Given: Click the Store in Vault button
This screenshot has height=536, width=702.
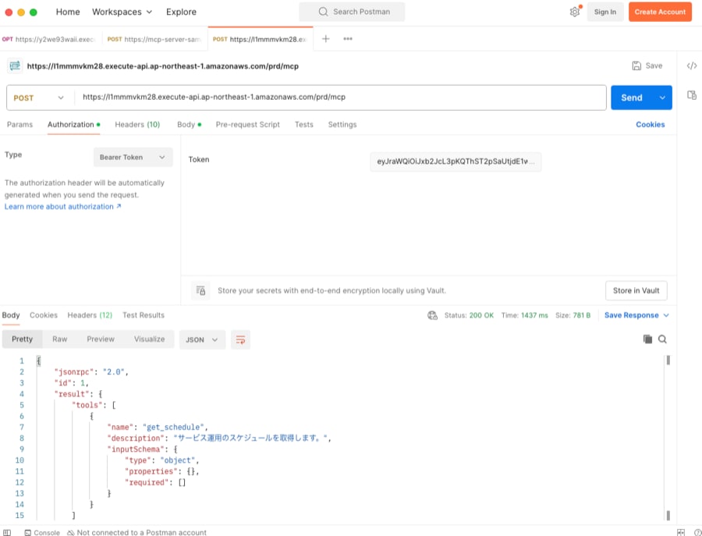Looking at the screenshot, I should click(636, 290).
